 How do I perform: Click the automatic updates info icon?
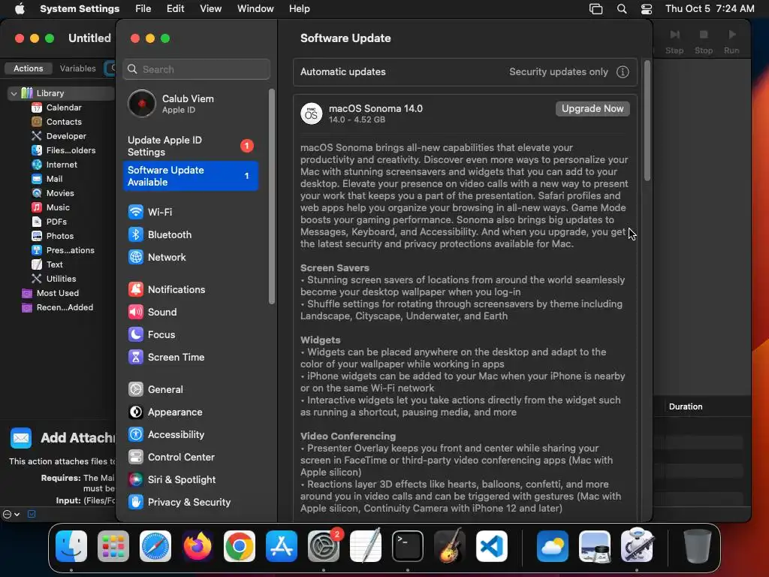coord(623,72)
